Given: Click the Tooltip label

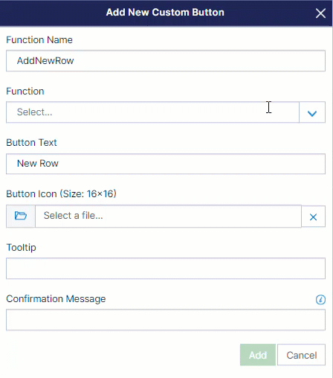Looking at the screenshot, I should tap(21, 248).
